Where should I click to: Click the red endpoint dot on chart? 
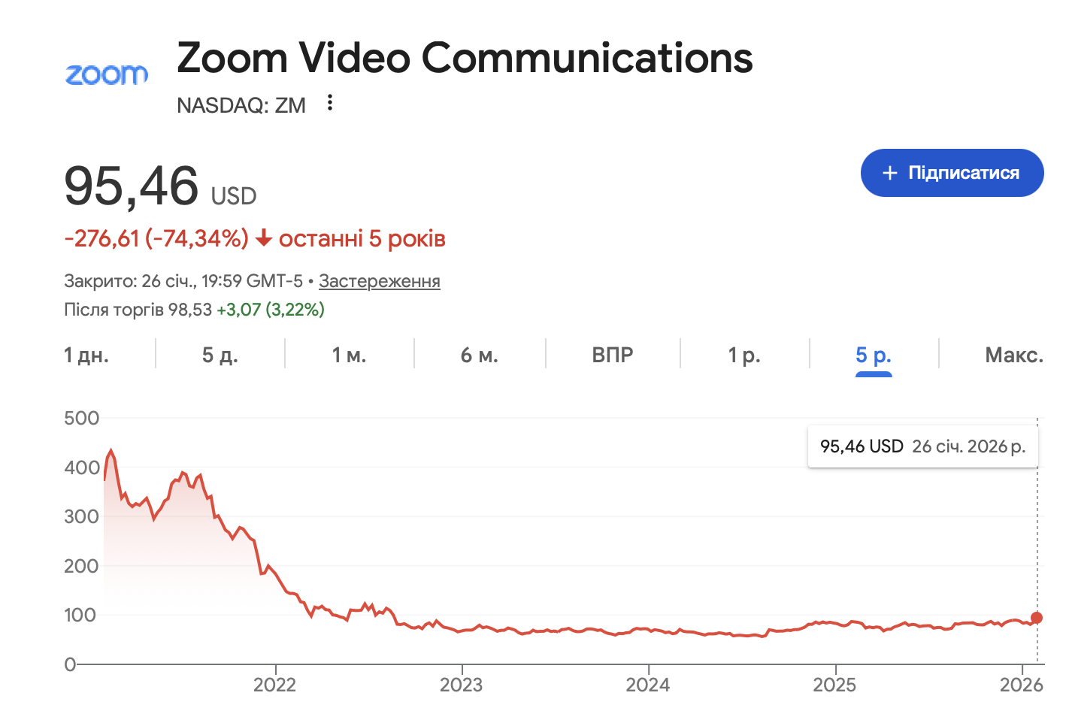coord(1037,618)
